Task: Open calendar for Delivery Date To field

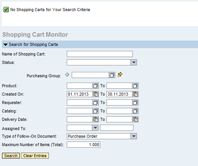Action: (135, 119)
